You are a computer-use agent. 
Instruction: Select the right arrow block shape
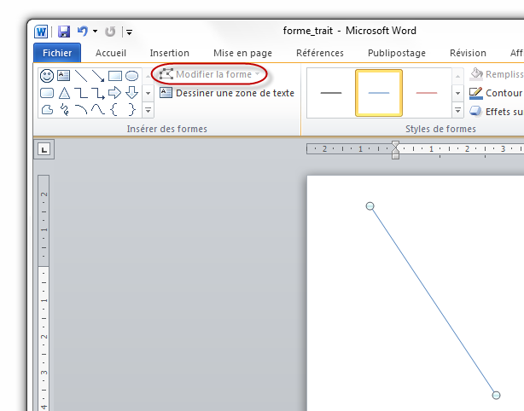point(115,92)
